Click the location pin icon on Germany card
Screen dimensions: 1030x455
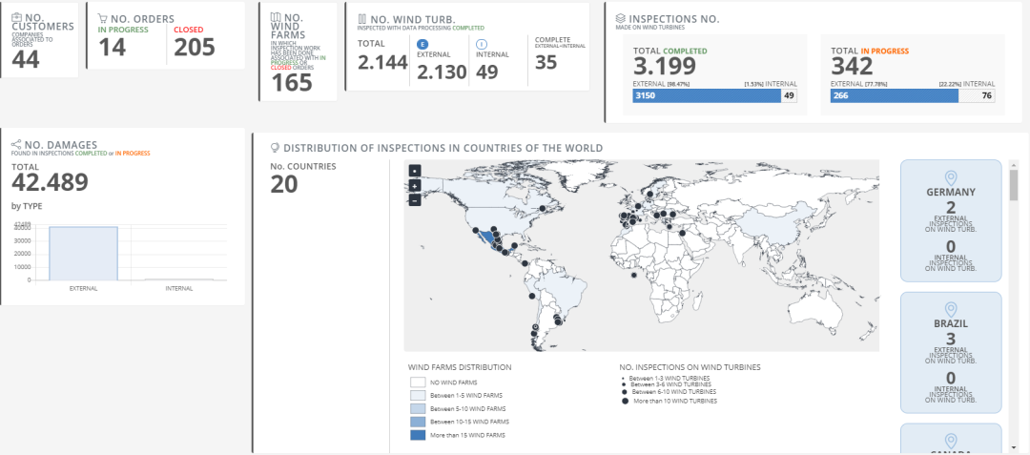click(x=950, y=177)
